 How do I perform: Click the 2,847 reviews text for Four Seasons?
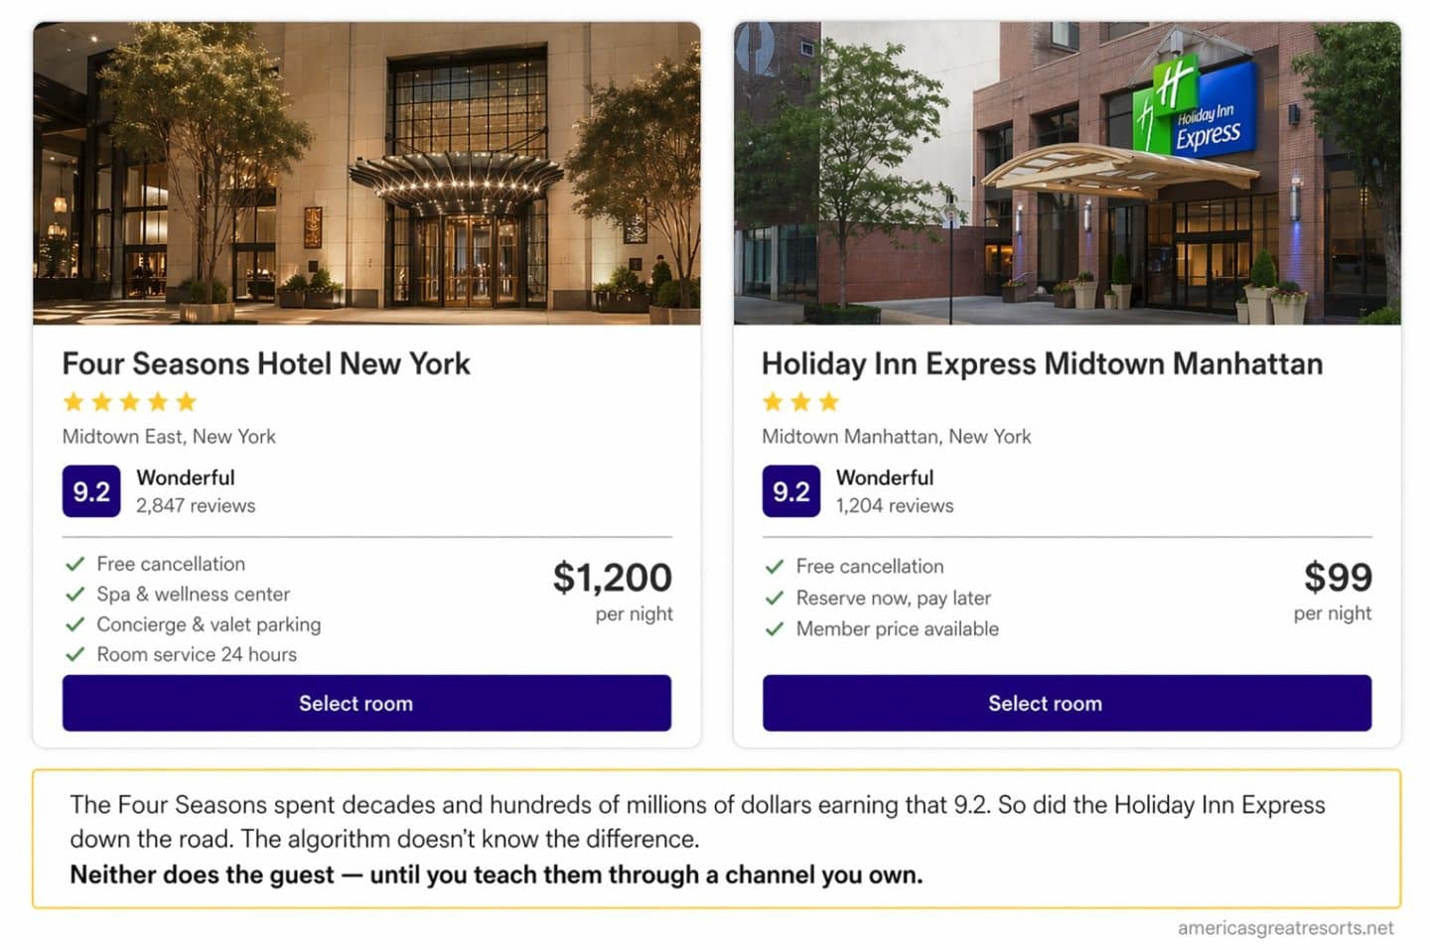coord(195,505)
